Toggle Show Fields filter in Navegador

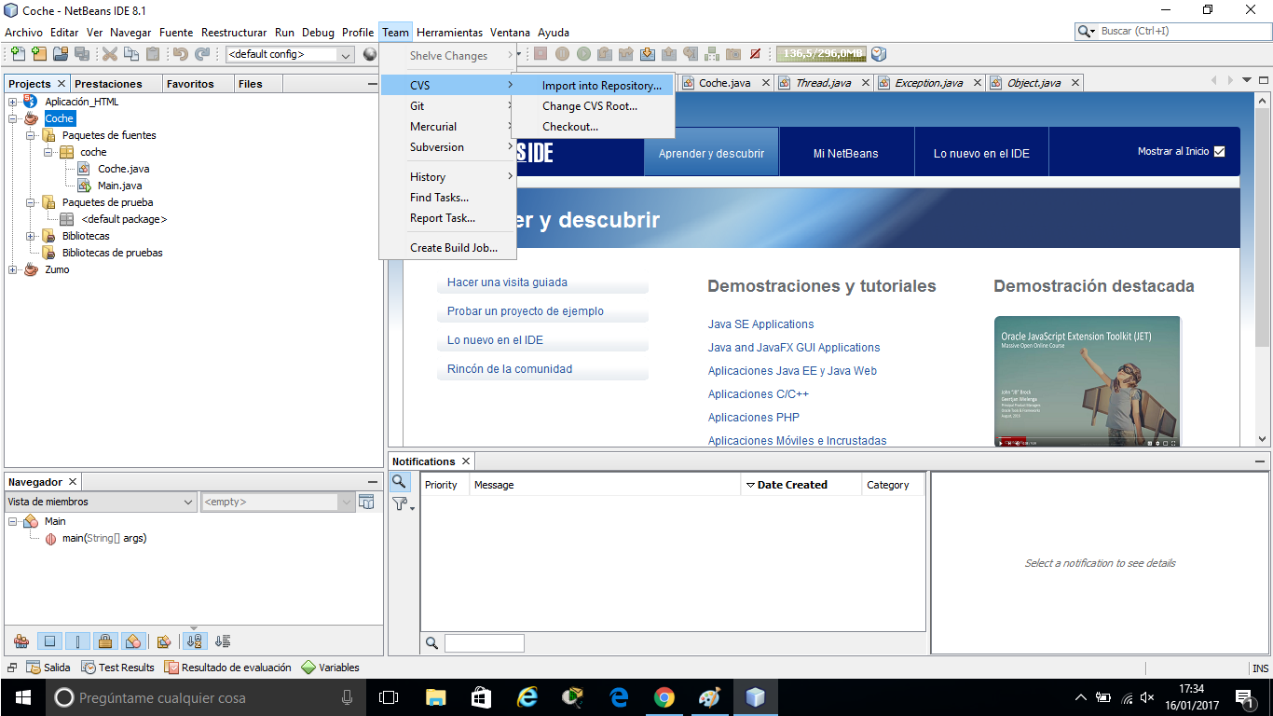coord(50,641)
